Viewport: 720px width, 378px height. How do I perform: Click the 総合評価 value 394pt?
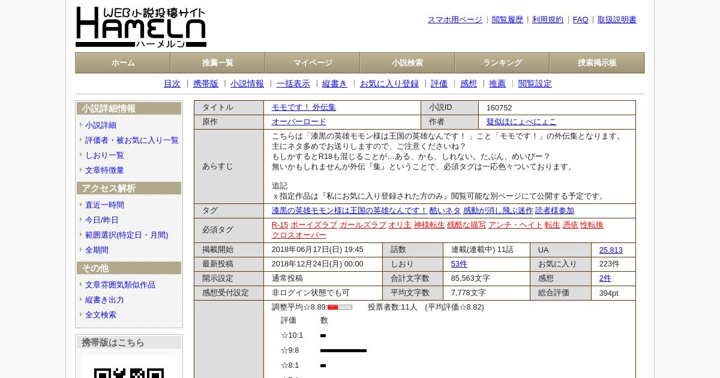coord(608,293)
